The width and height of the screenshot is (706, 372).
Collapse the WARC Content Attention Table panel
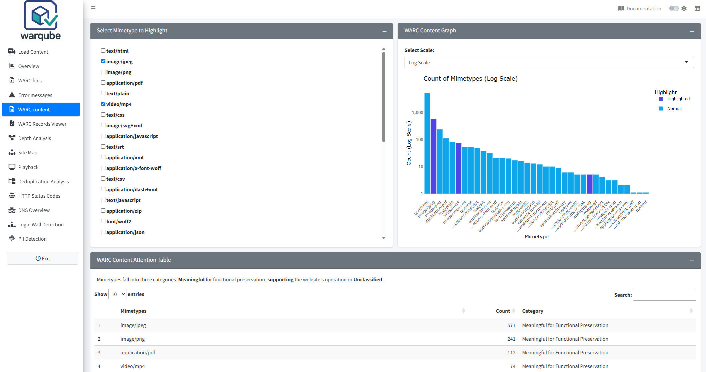click(x=692, y=260)
